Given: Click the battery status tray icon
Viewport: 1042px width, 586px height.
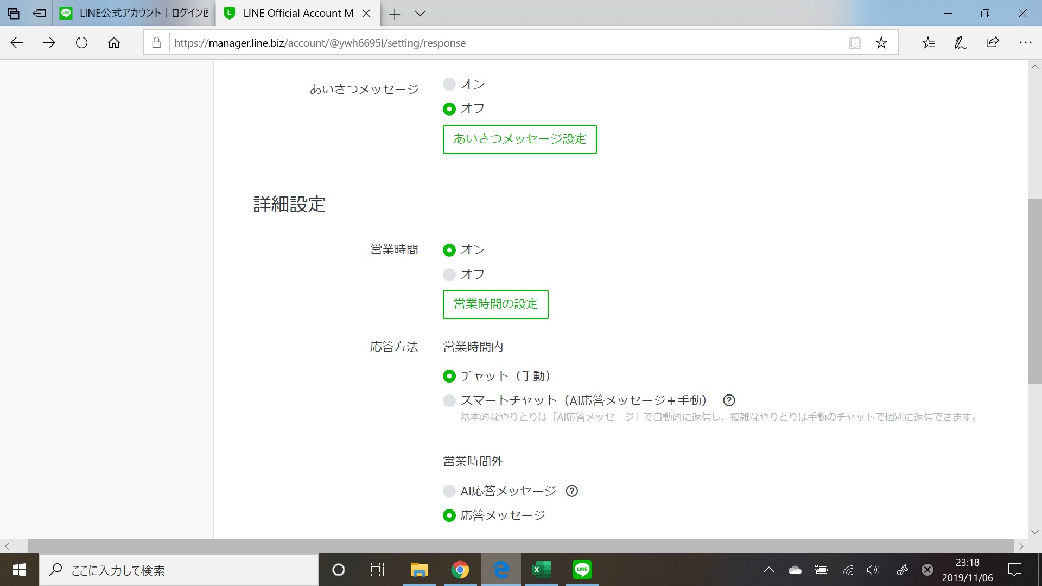Looking at the screenshot, I should pos(821,570).
